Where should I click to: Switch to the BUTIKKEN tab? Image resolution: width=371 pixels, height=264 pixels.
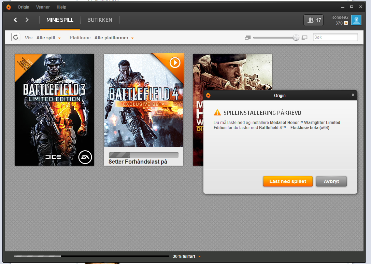pos(100,20)
